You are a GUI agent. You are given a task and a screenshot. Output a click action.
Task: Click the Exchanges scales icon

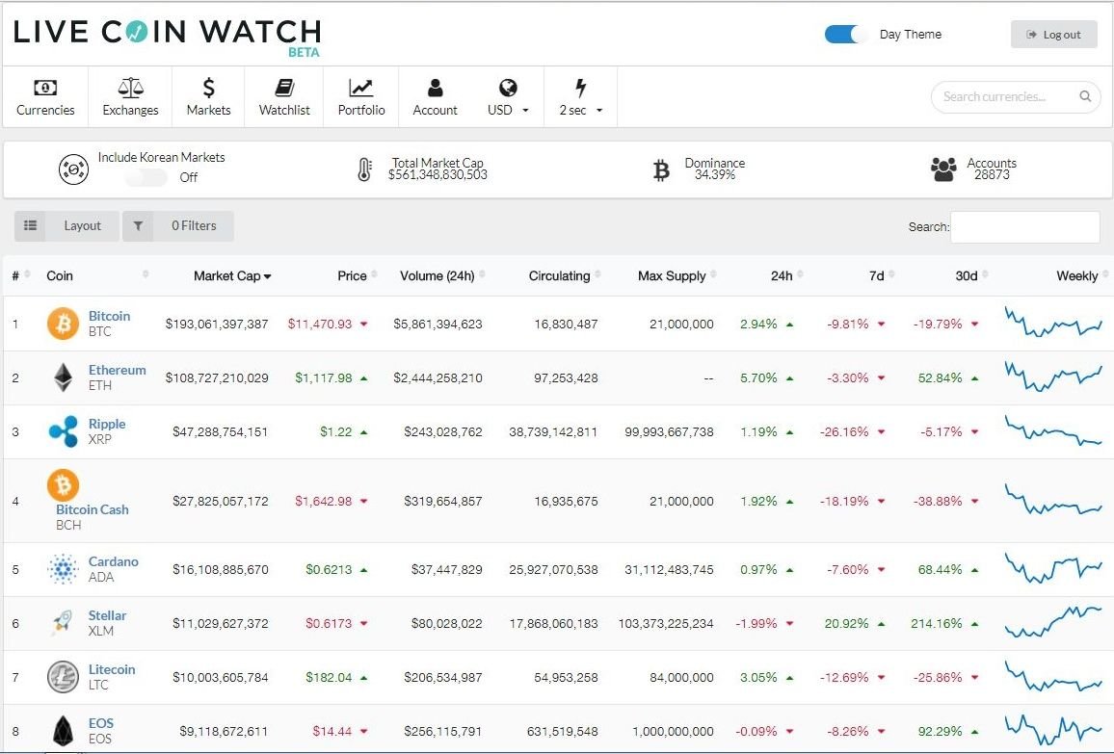131,88
